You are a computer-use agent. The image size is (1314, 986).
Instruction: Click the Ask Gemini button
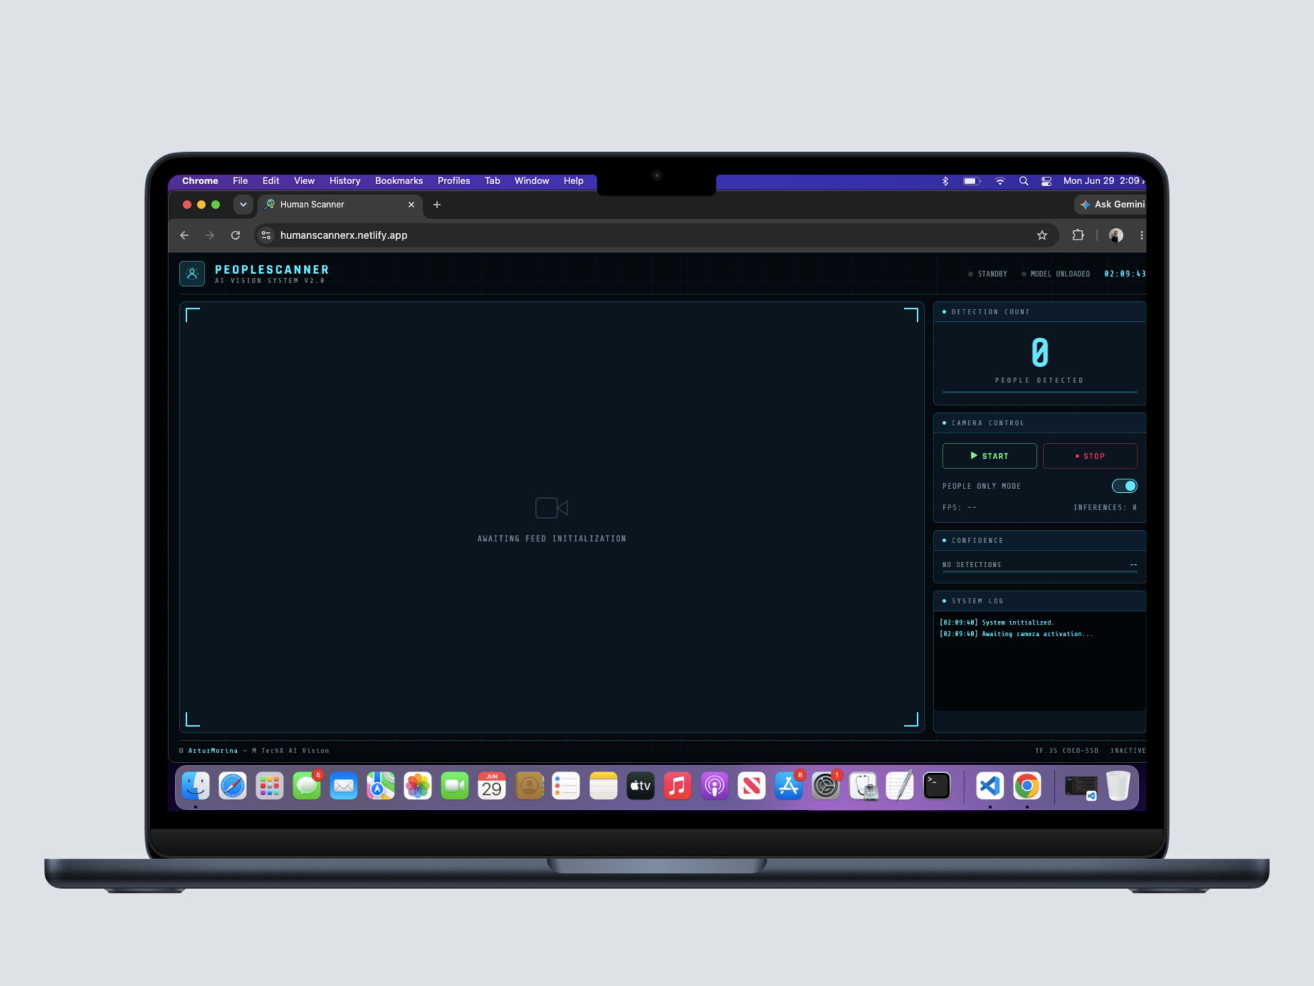pyautogui.click(x=1111, y=205)
